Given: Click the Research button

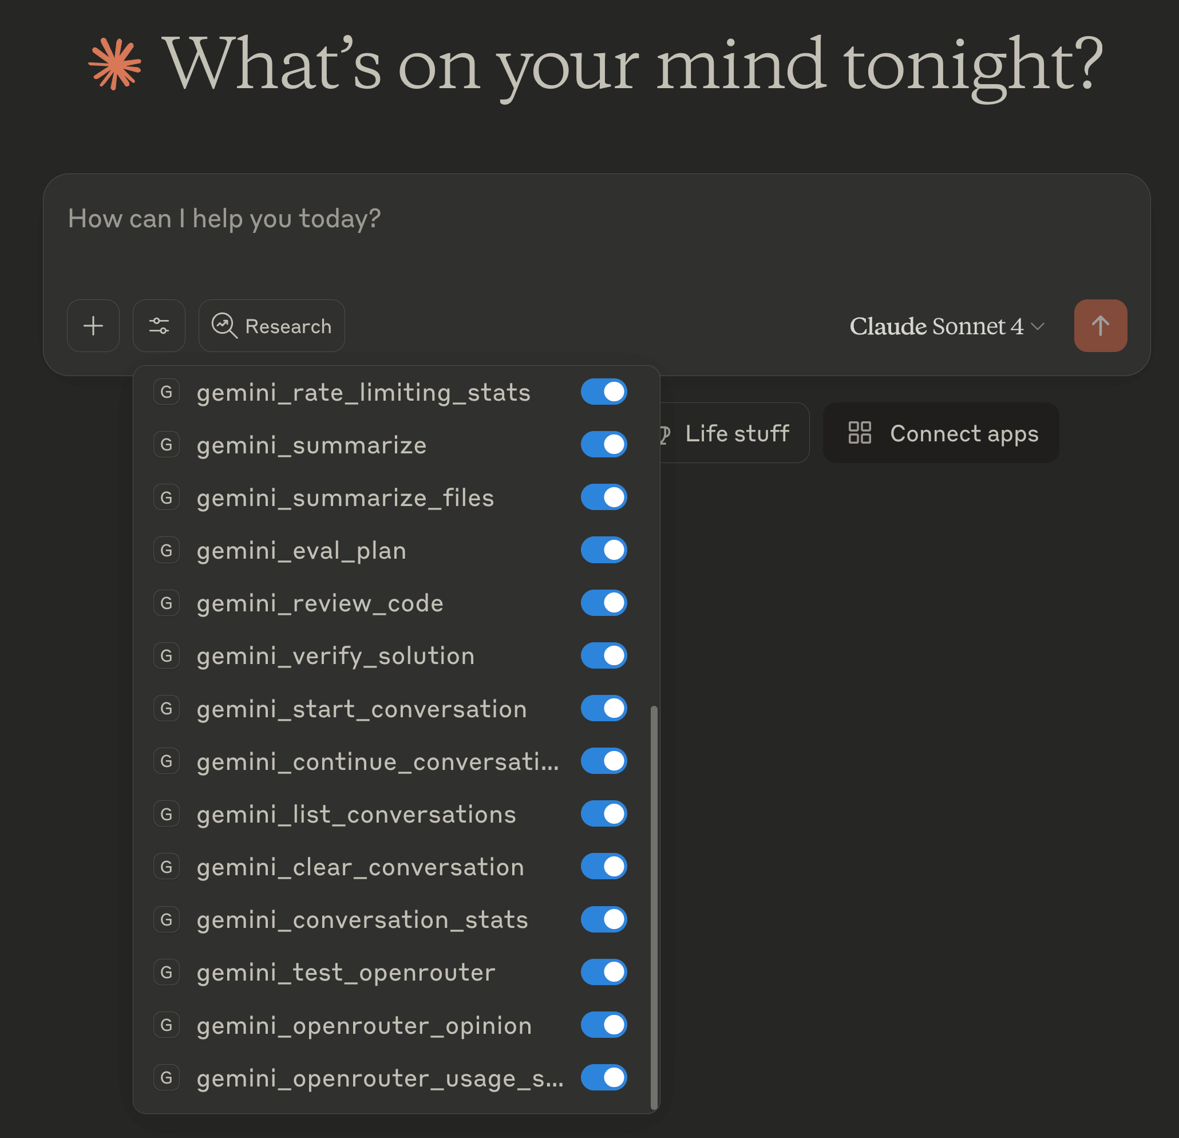Looking at the screenshot, I should (x=271, y=326).
